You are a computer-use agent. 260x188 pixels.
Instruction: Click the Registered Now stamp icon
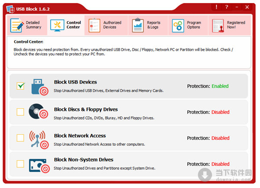[x=218, y=26]
